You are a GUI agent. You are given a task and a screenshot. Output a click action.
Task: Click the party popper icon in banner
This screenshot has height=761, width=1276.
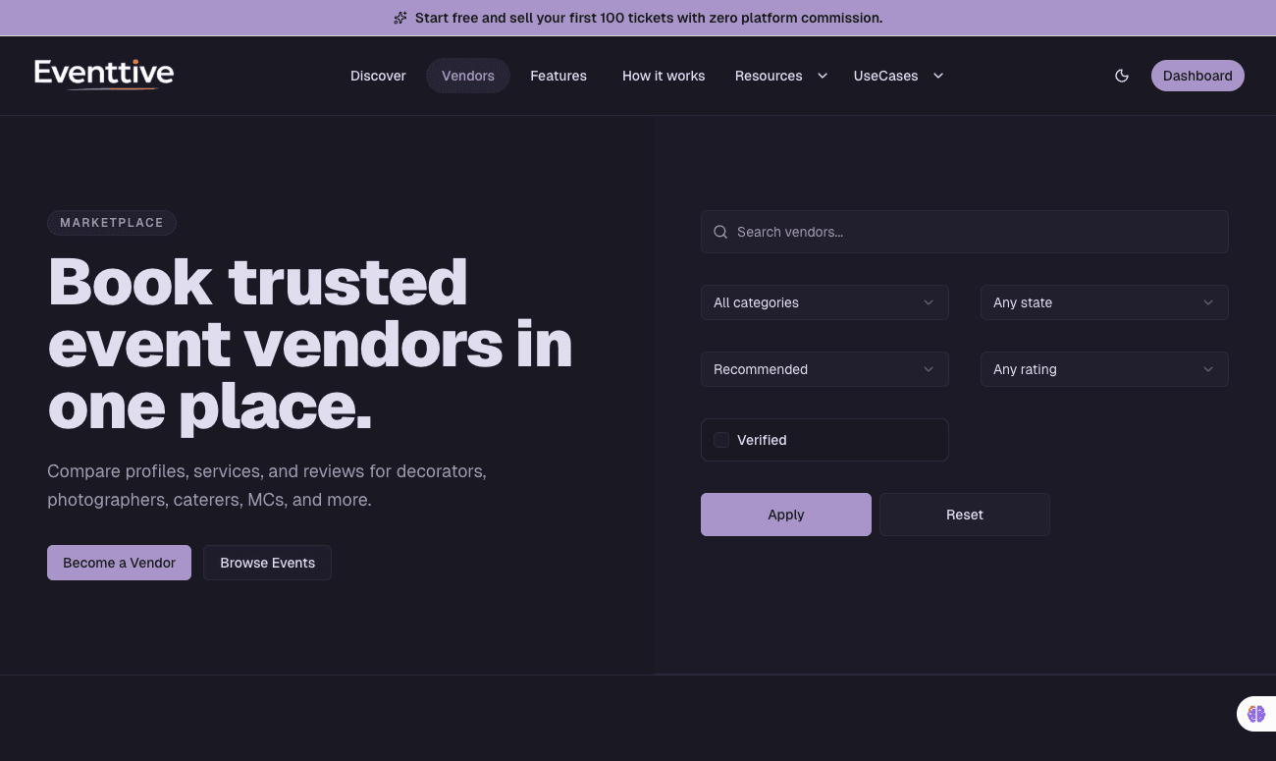[400, 18]
